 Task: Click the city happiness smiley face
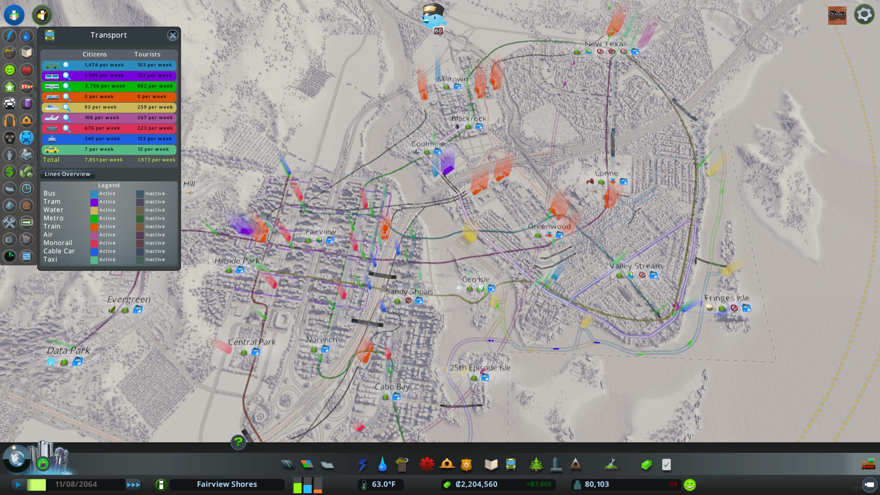(690, 484)
